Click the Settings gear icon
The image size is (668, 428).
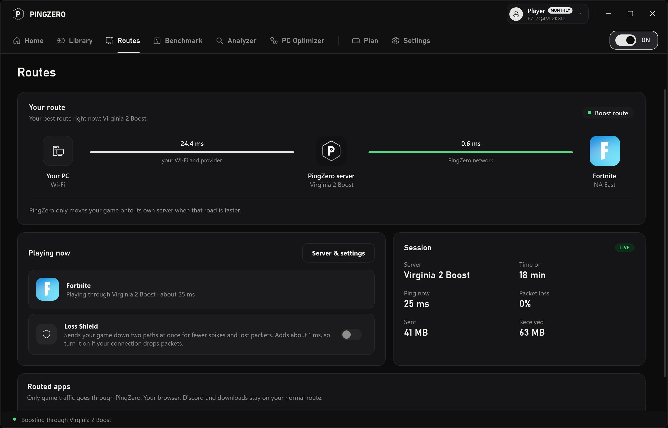tap(395, 40)
